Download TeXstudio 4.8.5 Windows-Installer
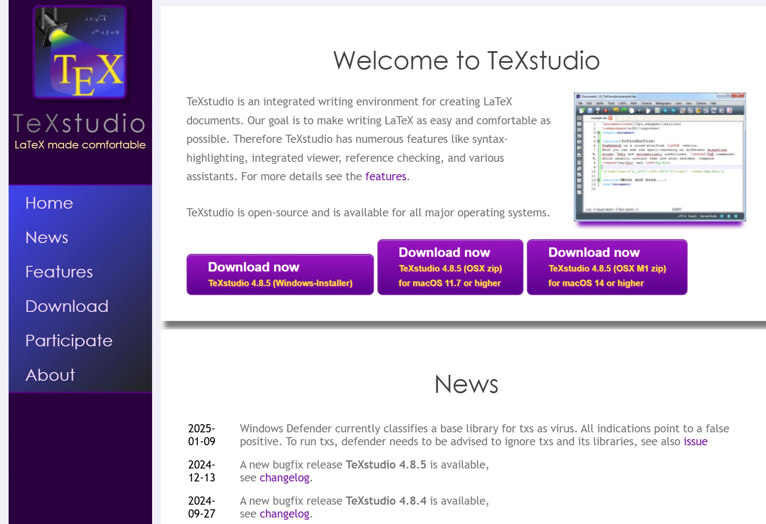Screen dimensions: 766x524 [280, 274]
